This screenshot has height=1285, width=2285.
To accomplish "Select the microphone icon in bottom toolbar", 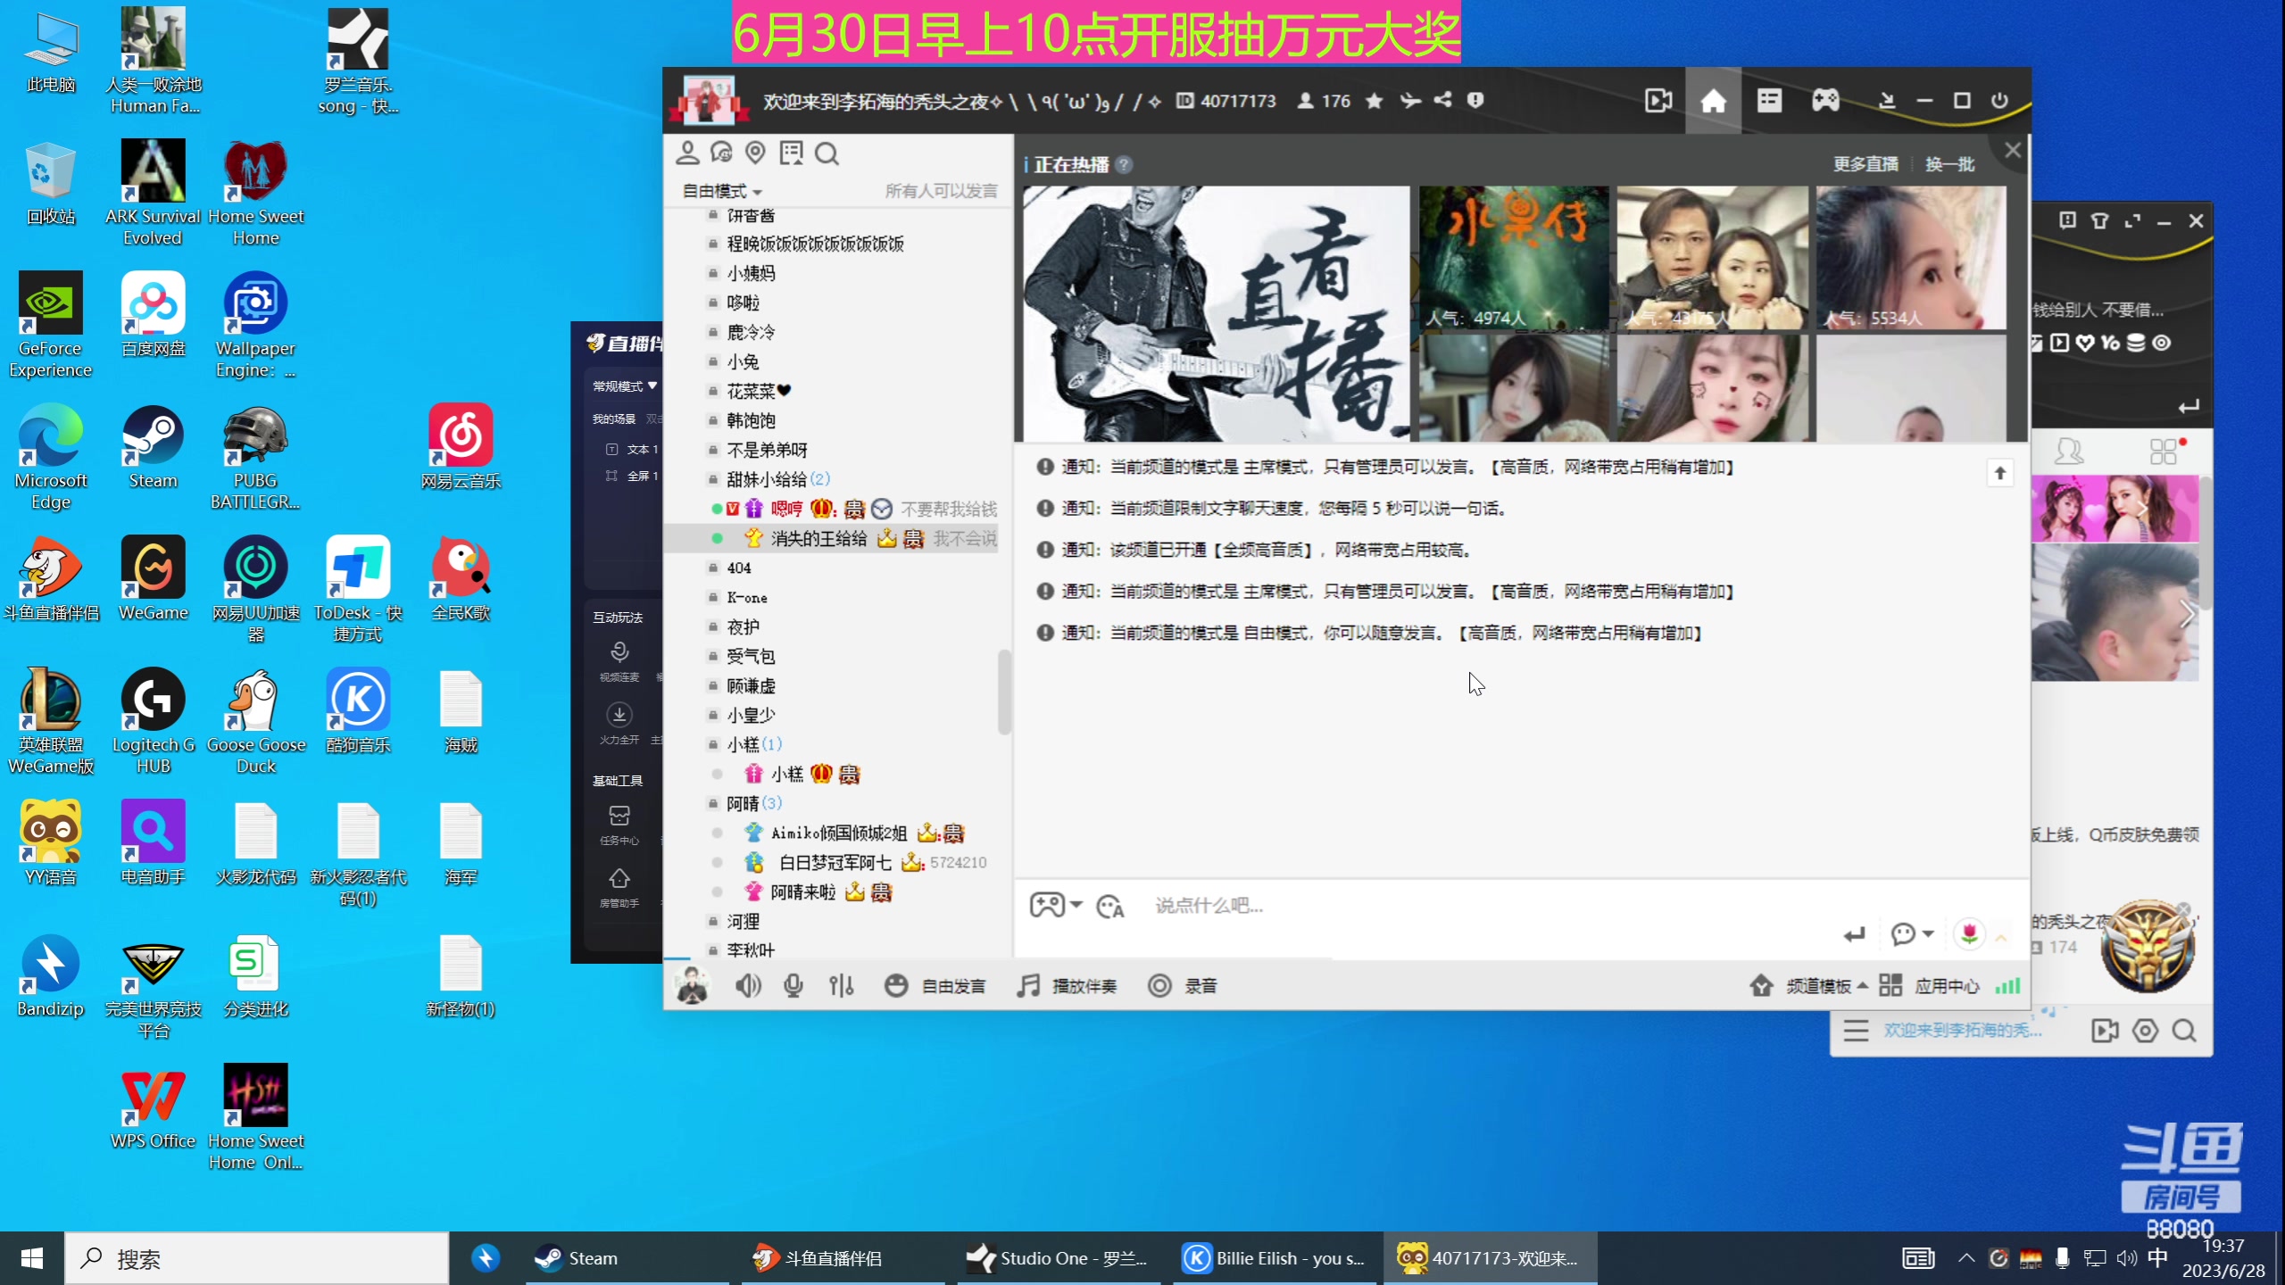I will 793,985.
